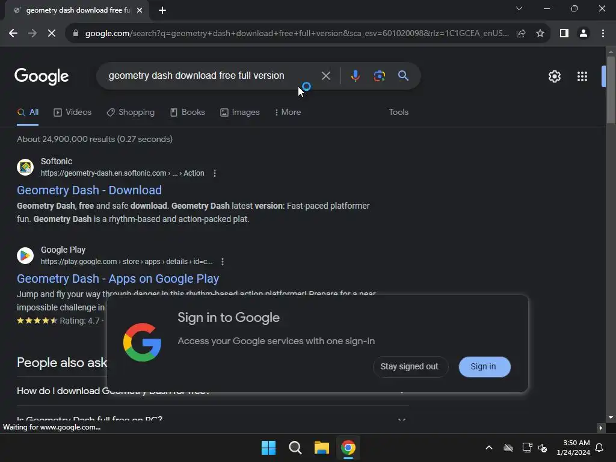Image resolution: width=616 pixels, height=462 pixels.
Task: Open Softonic result options menu
Action: (x=215, y=173)
